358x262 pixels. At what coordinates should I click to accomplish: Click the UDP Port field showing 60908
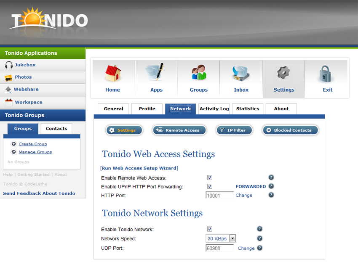point(219,248)
